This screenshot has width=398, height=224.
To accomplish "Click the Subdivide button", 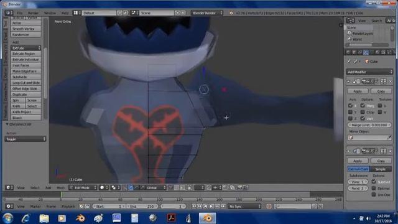I will (25, 77).
